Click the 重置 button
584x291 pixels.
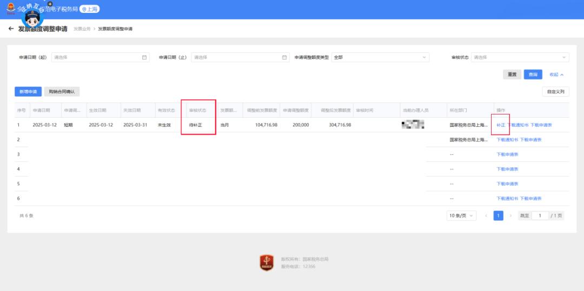[x=512, y=75]
